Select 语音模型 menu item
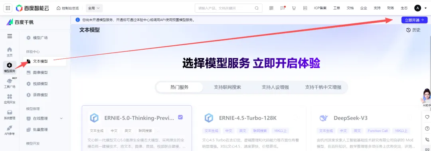The height and width of the screenshot is (151, 431). click(40, 95)
